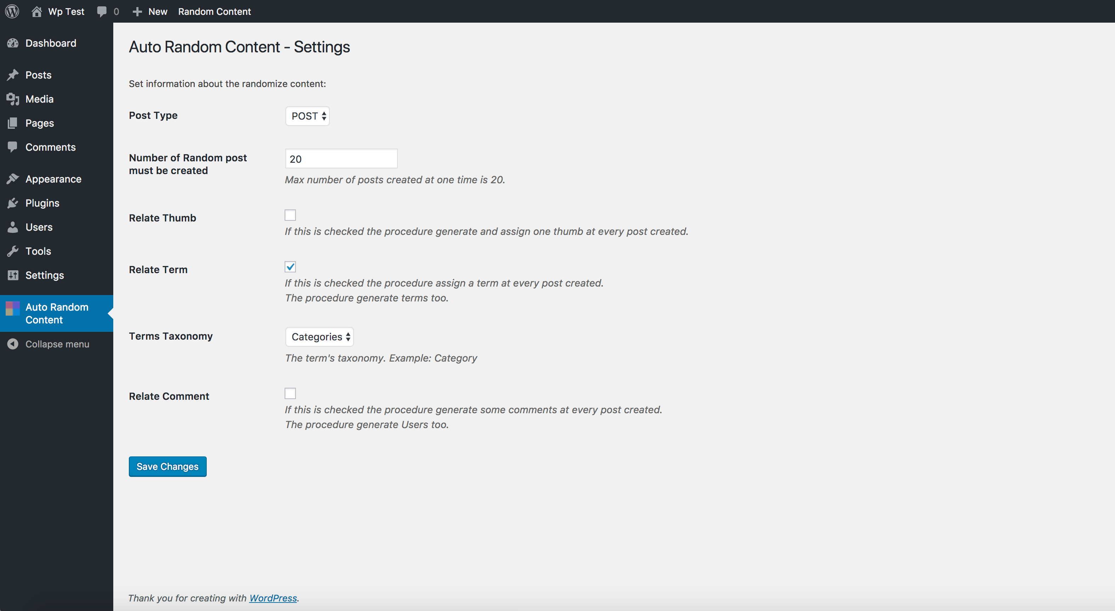Click the WordPress logo icon

point(12,11)
